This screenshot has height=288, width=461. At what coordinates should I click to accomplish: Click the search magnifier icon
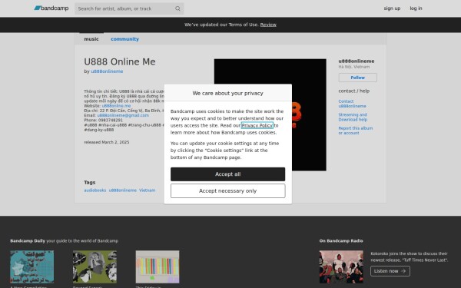(x=177, y=8)
